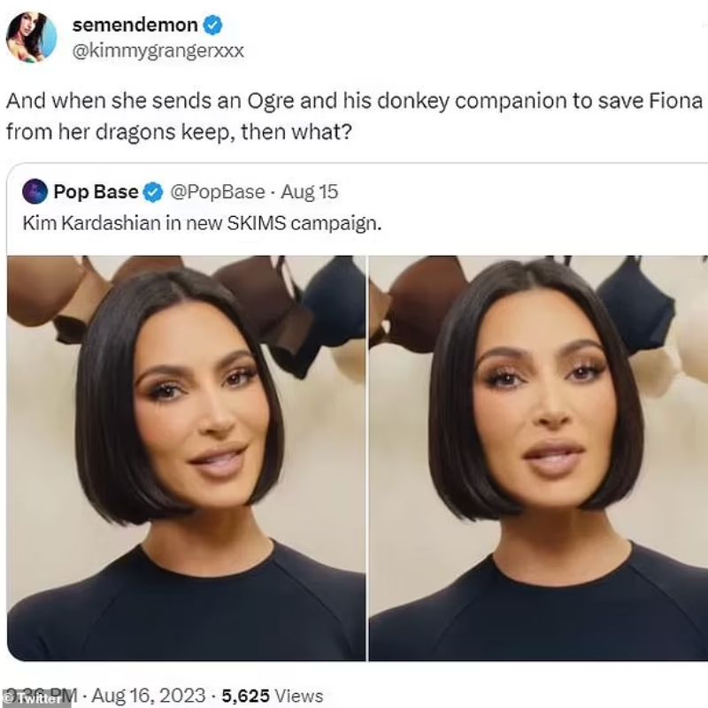Image resolution: width=708 pixels, height=708 pixels.
Task: View the 5,625 Views count
Action: point(273,696)
